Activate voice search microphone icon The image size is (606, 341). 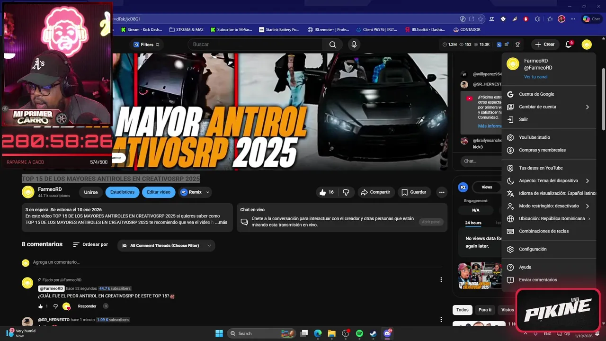click(x=354, y=45)
